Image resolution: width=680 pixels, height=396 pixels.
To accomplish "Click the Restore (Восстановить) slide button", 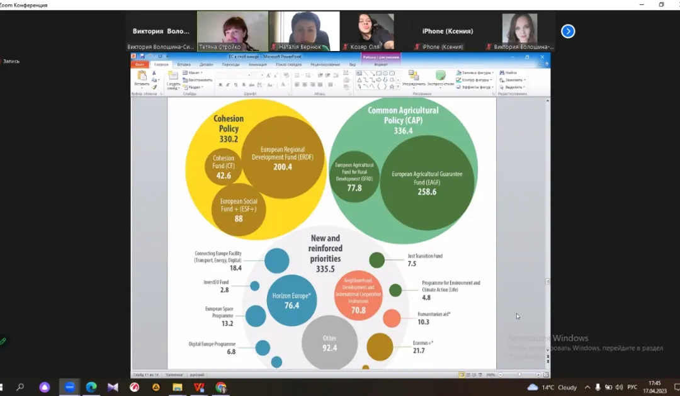I will 199,80.
